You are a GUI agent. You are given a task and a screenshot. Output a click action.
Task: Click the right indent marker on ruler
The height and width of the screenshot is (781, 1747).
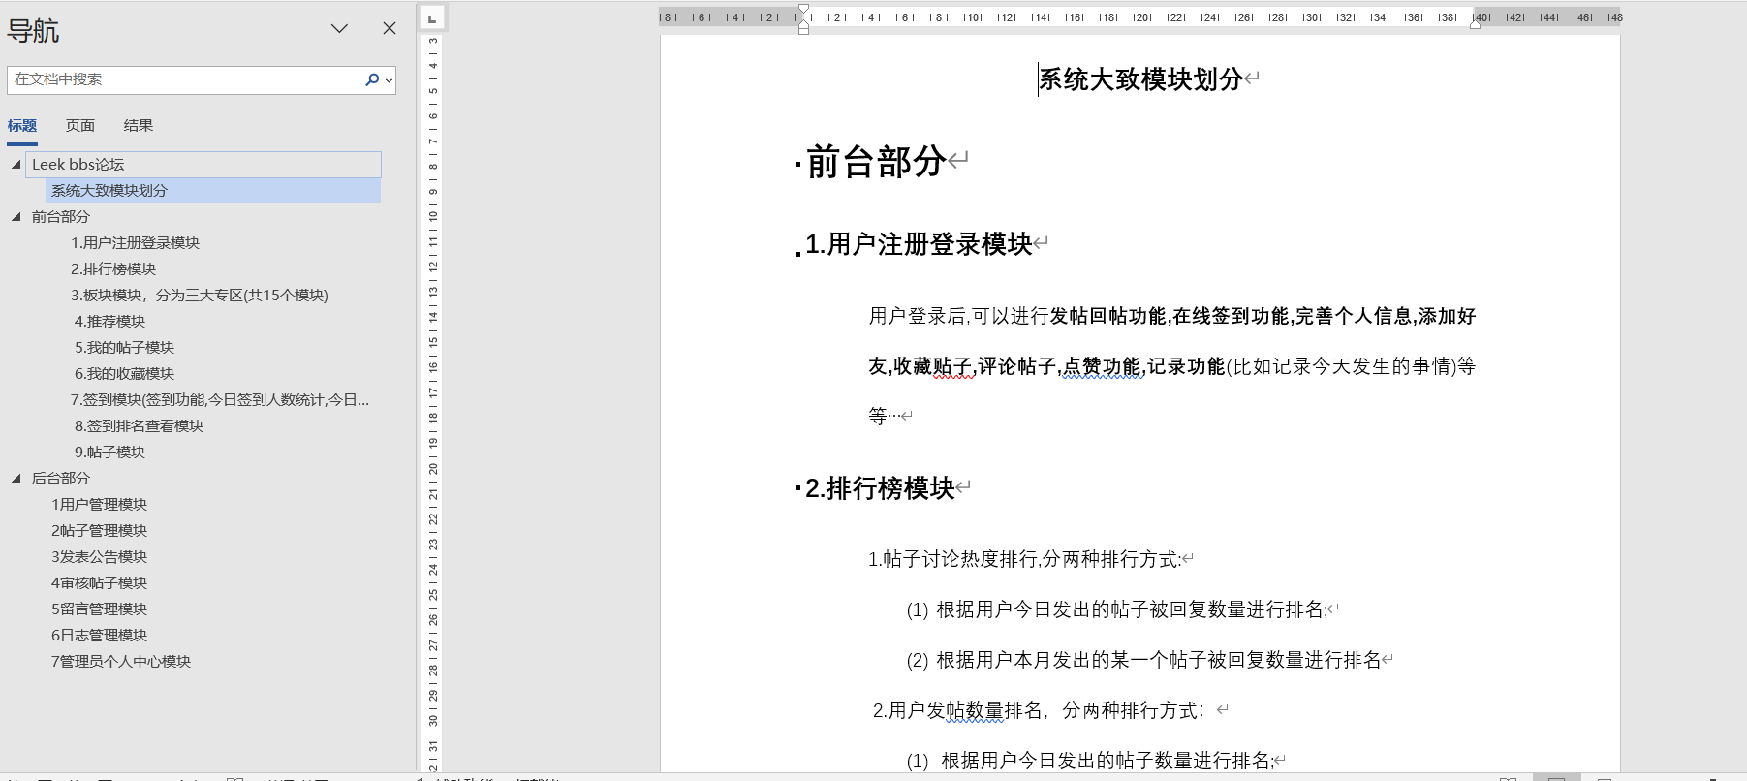tap(1475, 24)
